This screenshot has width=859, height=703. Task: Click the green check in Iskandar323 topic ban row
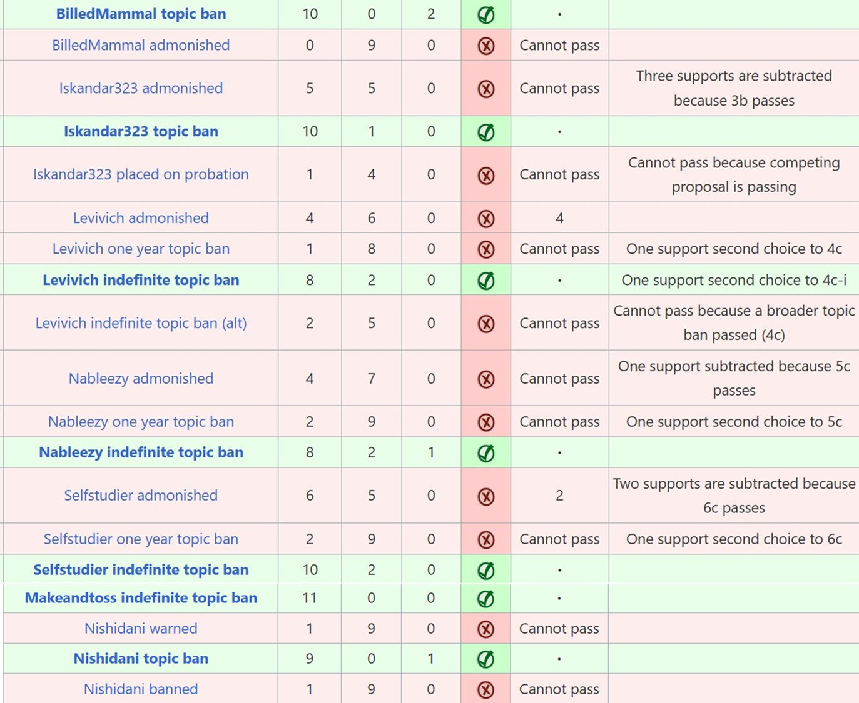(x=486, y=132)
